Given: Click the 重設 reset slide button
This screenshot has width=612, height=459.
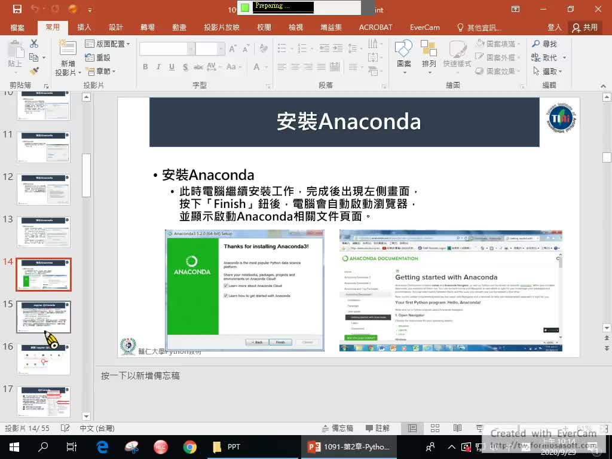Looking at the screenshot, I should tap(98, 57).
